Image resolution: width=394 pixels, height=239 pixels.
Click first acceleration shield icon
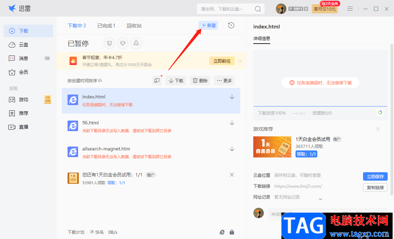point(109,44)
